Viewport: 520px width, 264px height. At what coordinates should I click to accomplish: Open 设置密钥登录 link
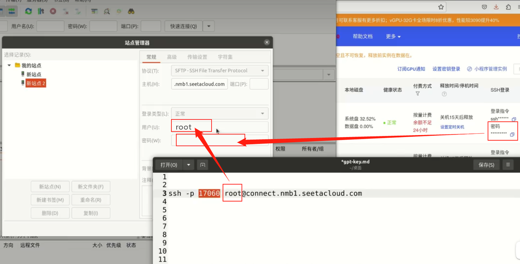coord(446,69)
